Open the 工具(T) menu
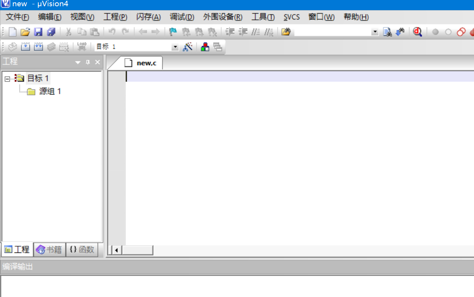This screenshot has width=474, height=297. coord(263,17)
